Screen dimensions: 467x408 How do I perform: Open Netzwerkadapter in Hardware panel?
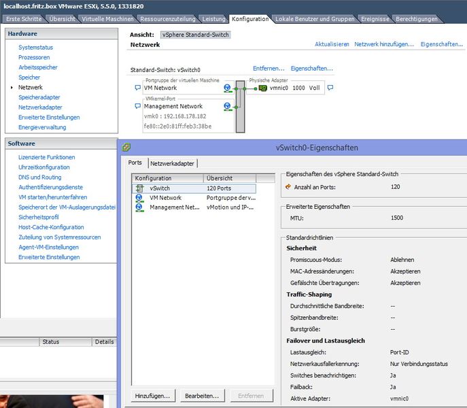(x=40, y=107)
